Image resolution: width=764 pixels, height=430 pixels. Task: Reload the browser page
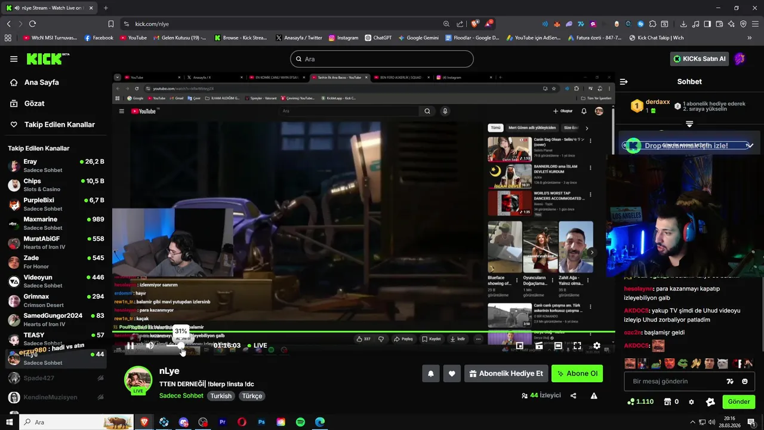coord(32,24)
